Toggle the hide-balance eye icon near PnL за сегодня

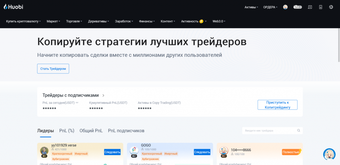coord(77,103)
